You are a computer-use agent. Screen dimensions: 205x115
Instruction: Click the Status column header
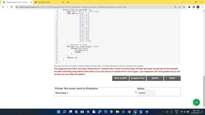[141, 88]
